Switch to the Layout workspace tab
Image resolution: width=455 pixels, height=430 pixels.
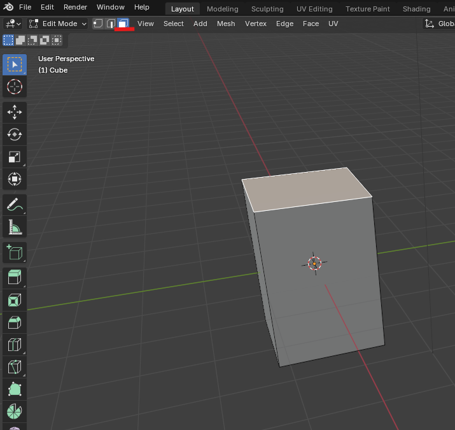coord(182,9)
